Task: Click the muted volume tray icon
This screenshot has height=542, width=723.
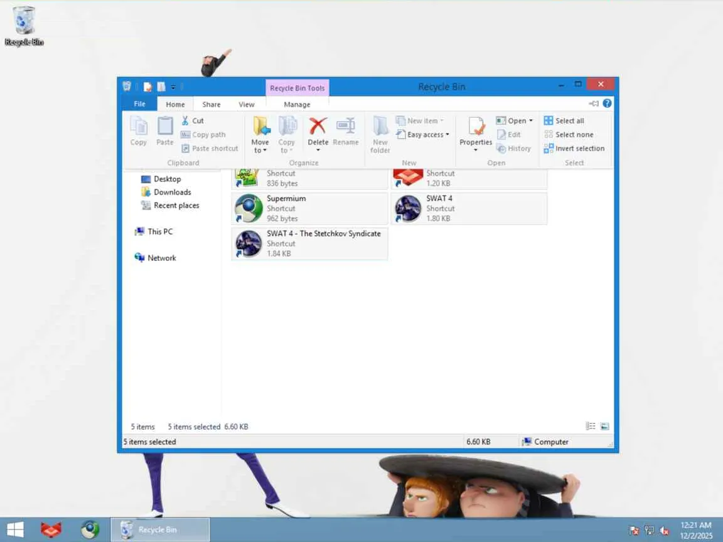Action: point(664,531)
